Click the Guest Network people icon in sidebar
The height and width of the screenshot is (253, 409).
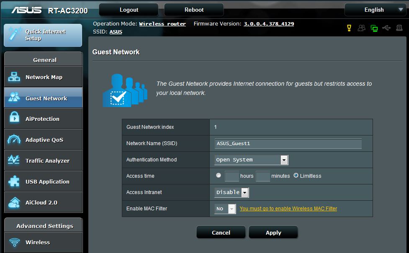pyautogui.click(x=14, y=97)
